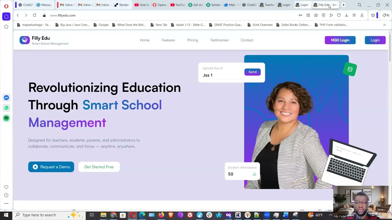Click the green database floating icon
This screenshot has height=220, width=392.
pos(350,69)
